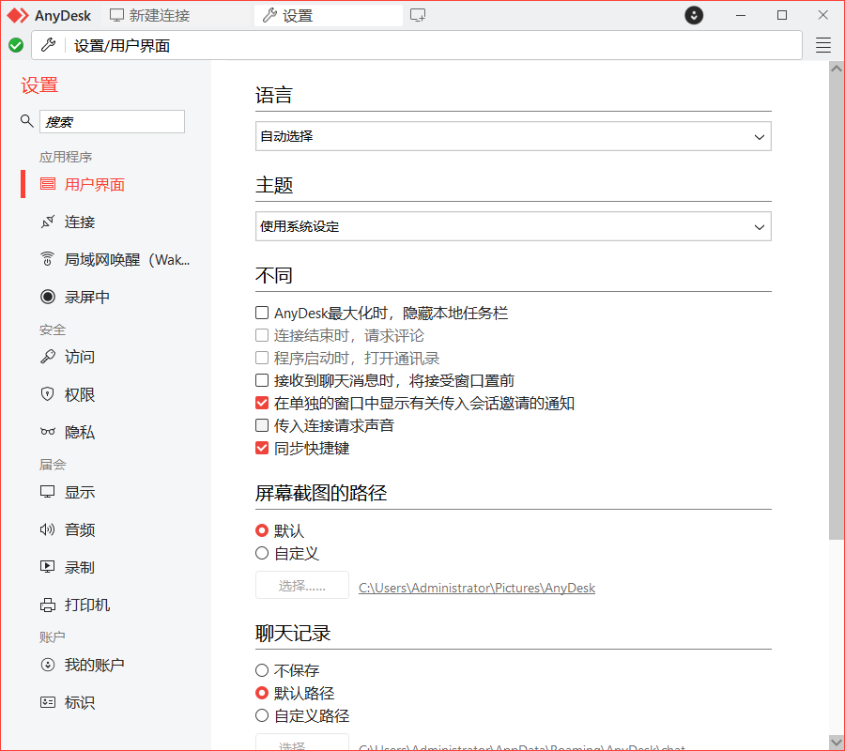Image resolution: width=845 pixels, height=751 pixels.
Task: Open 我的账户 settings page
Action: click(x=94, y=665)
